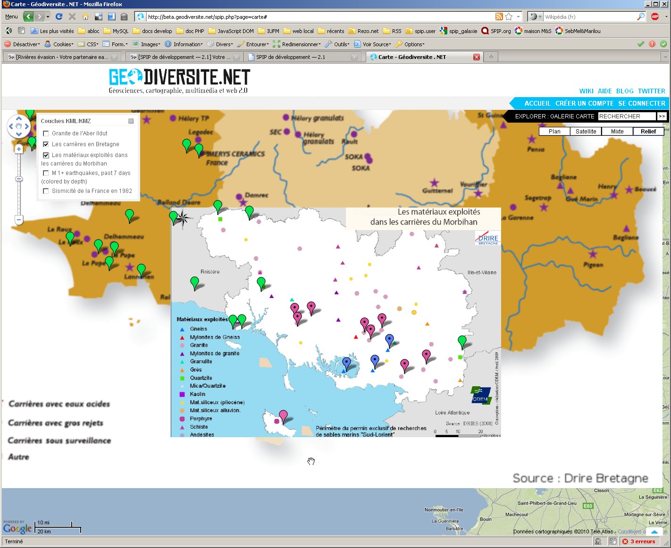This screenshot has height=548, width=671.
Task: Click the red exclamation error icon in toolbar
Action: click(x=652, y=44)
